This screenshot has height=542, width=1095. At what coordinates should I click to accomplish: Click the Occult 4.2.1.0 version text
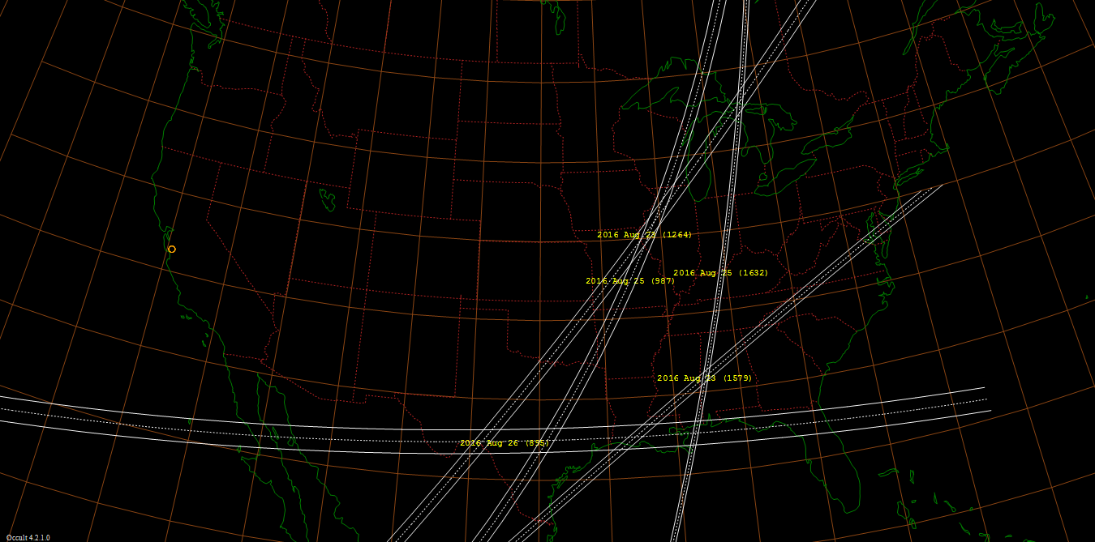(28, 537)
